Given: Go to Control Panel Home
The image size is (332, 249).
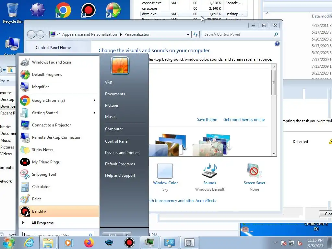Looking at the screenshot, I should pos(53,48).
